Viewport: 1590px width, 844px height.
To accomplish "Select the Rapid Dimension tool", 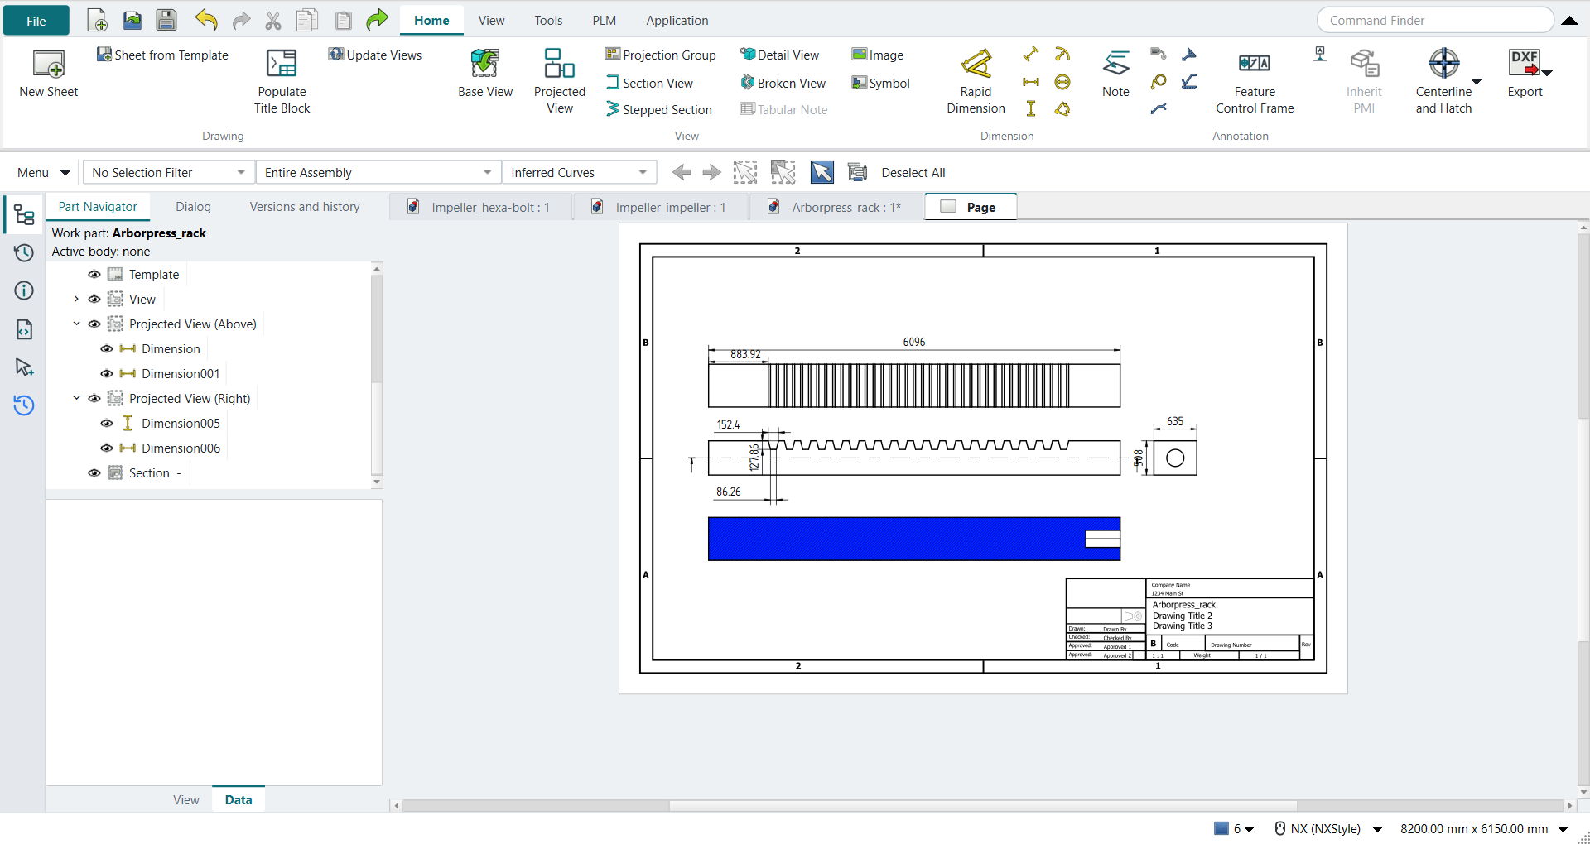I will tap(976, 80).
